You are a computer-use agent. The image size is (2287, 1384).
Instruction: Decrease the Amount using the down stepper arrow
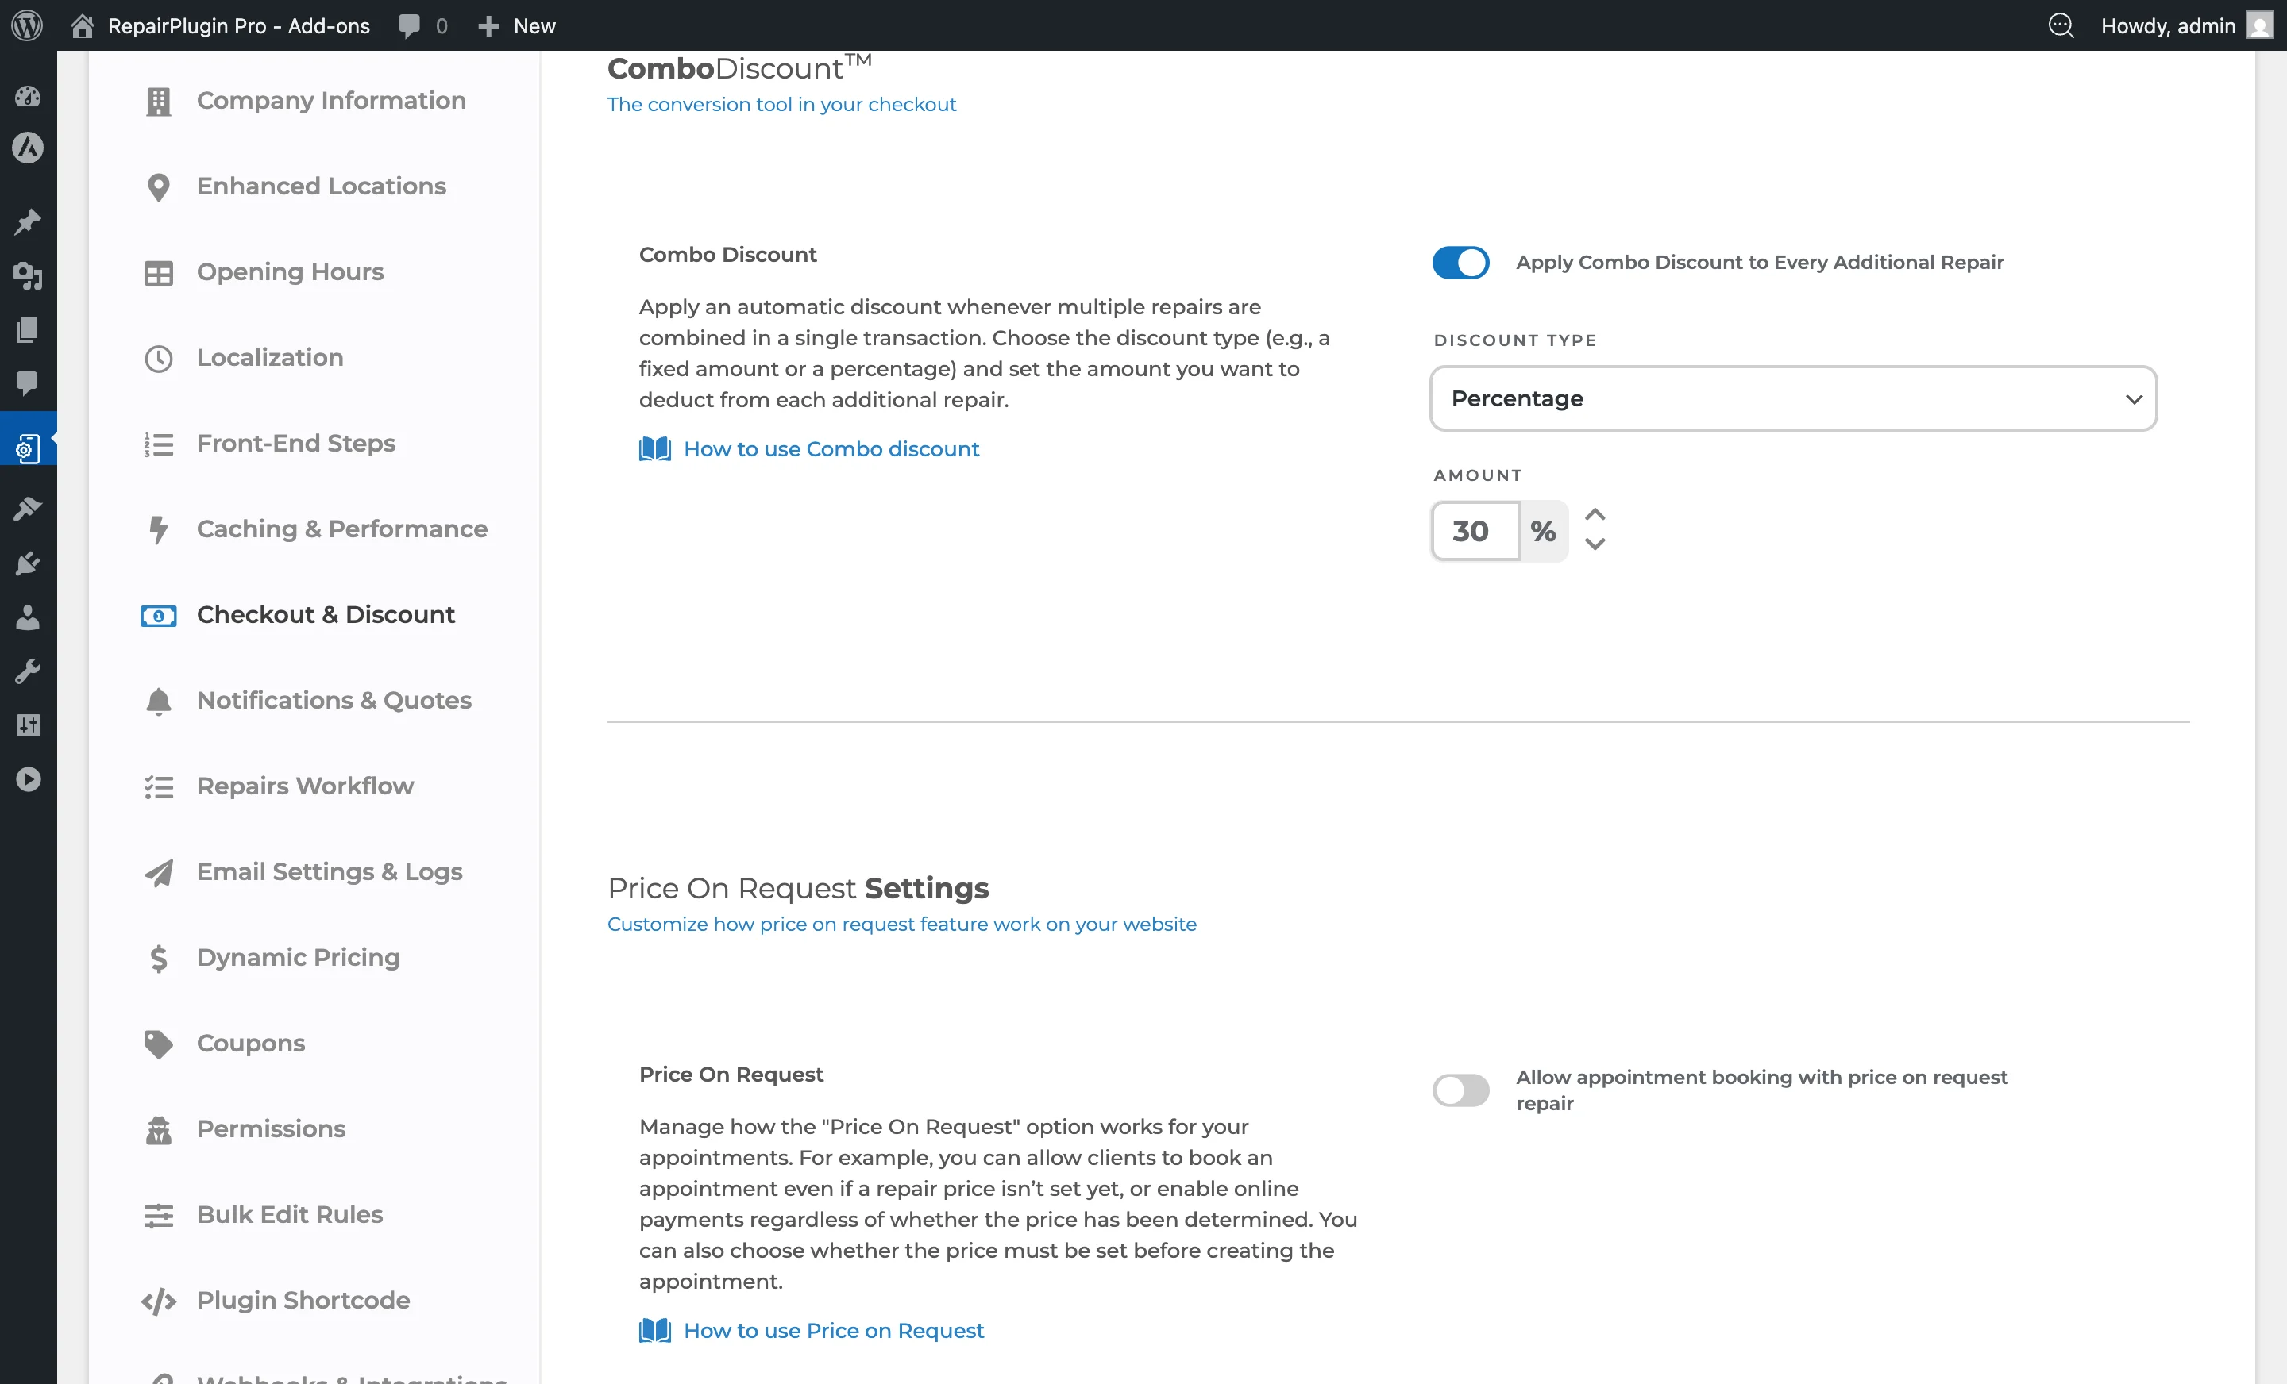pyautogui.click(x=1595, y=545)
